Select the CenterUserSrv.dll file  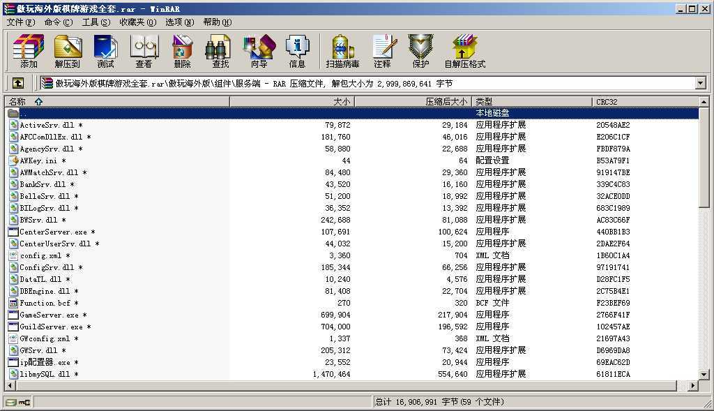pos(352,244)
